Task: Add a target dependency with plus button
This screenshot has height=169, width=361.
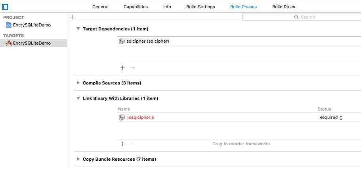Action: [122, 68]
